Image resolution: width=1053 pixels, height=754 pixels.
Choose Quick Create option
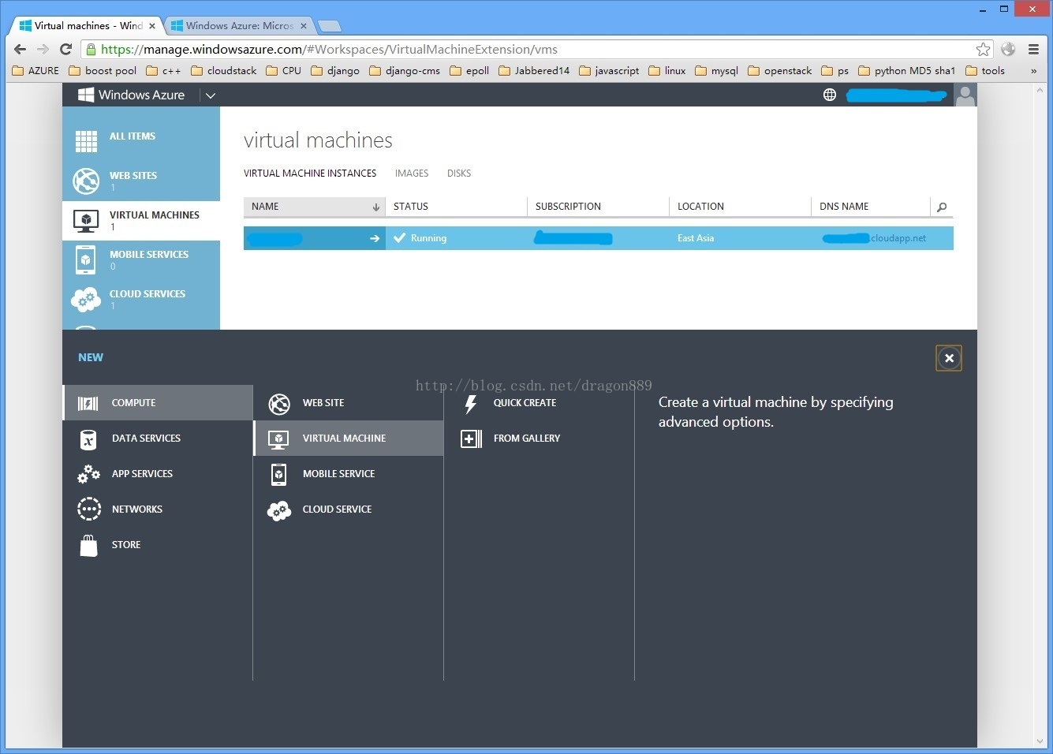click(540, 403)
